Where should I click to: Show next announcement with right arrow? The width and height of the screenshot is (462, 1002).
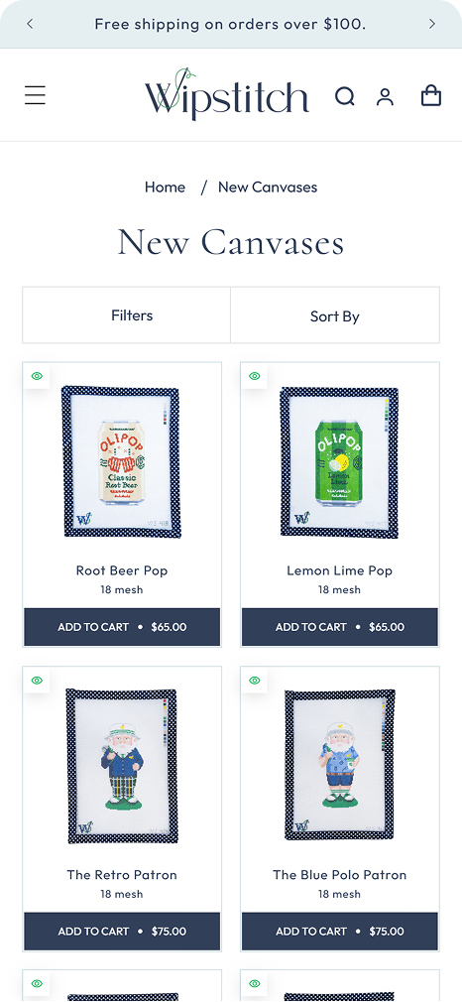(x=432, y=24)
